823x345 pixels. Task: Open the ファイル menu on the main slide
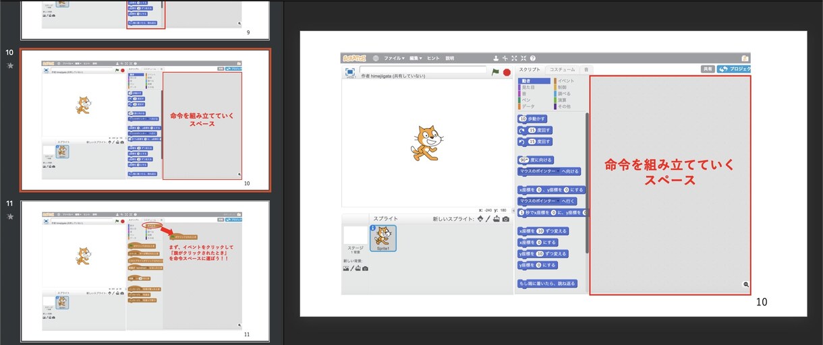(394, 59)
